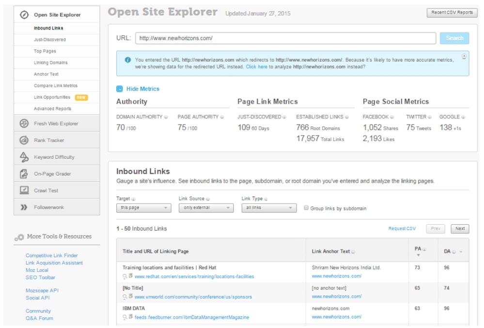The image size is (484, 328).
Task: Click the Followerwonk double-arrow icon
Action: (x=24, y=207)
